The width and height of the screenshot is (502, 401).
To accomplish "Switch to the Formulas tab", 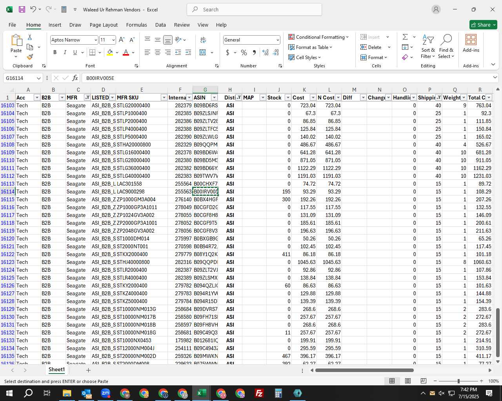I will 136,25.
